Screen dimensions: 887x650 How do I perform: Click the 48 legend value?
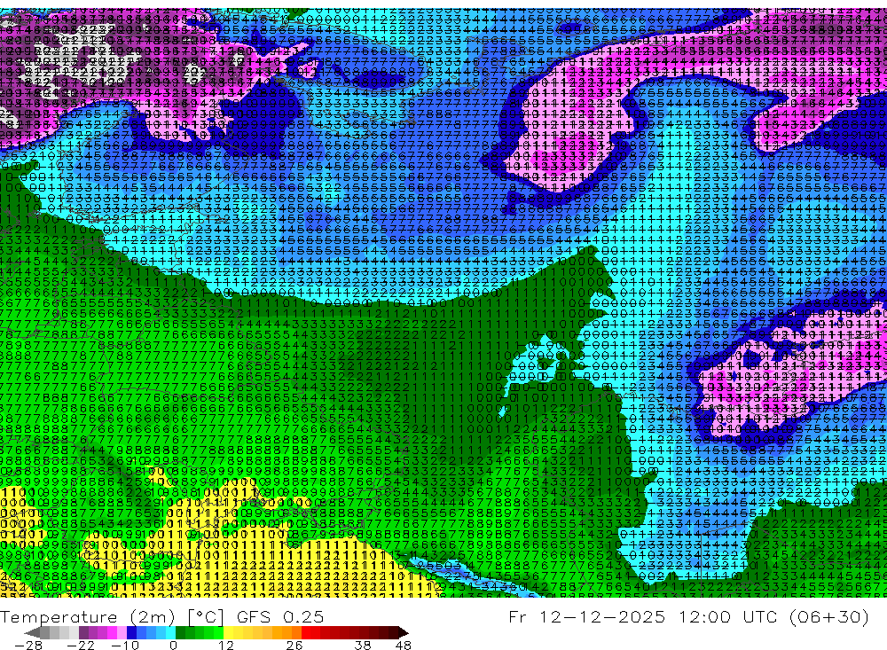[x=404, y=645]
